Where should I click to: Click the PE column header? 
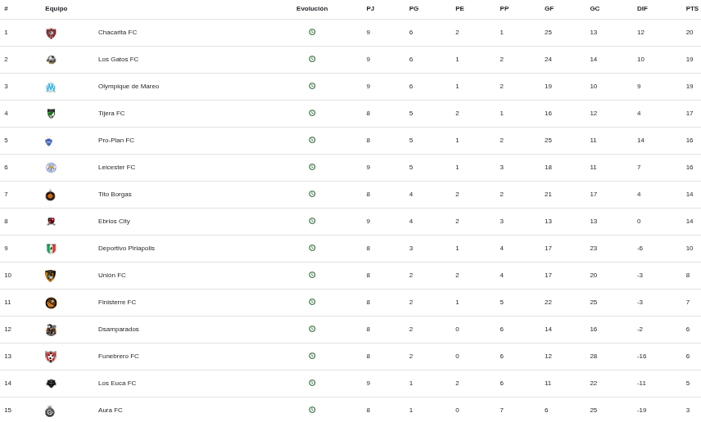459,8
